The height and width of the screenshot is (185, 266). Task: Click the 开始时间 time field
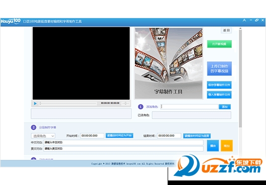pyautogui.click(x=92, y=136)
